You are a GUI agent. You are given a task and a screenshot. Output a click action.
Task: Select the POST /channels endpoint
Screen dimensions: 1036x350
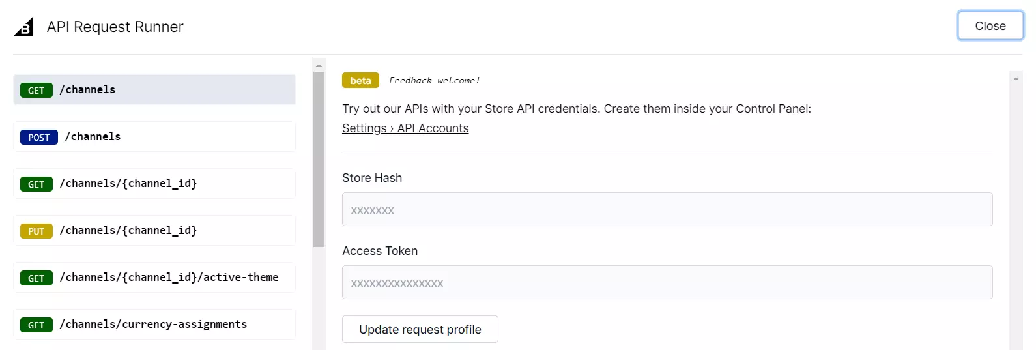coord(154,137)
